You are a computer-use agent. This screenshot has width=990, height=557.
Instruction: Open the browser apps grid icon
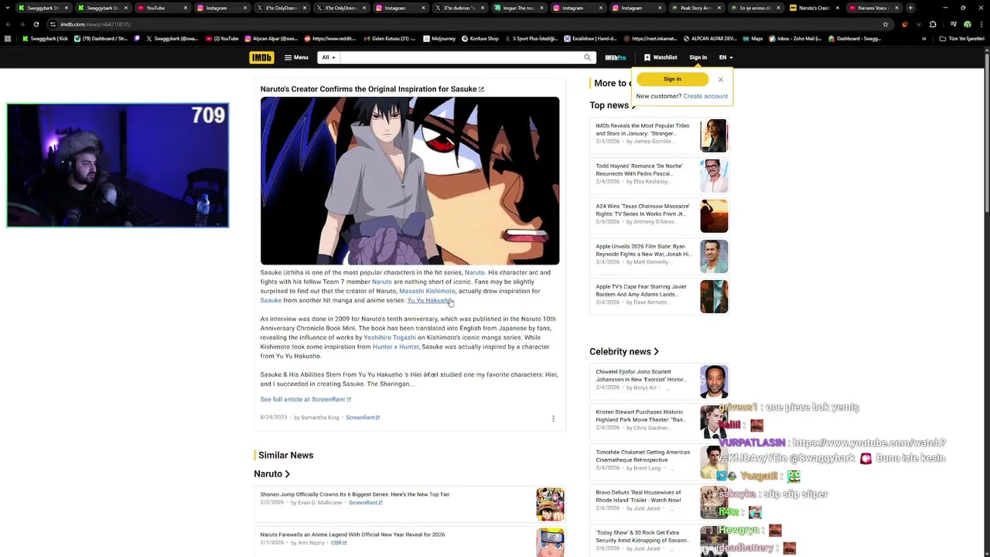point(8,39)
